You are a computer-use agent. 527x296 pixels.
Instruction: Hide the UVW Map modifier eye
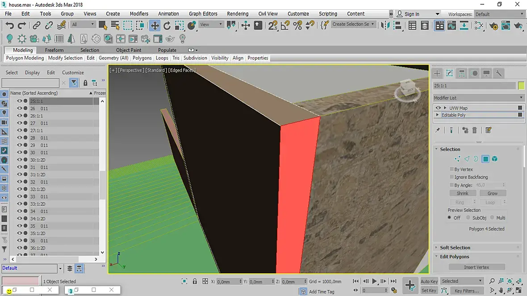(x=438, y=108)
